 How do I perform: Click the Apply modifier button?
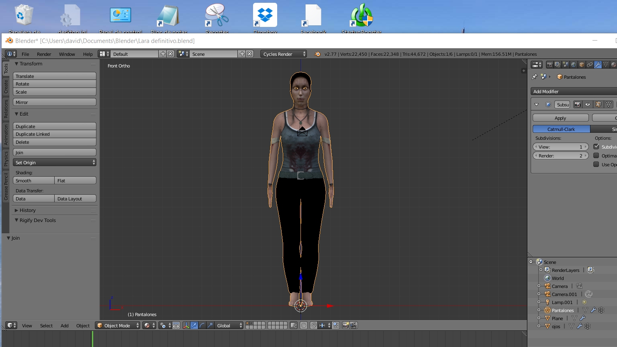pos(560,118)
